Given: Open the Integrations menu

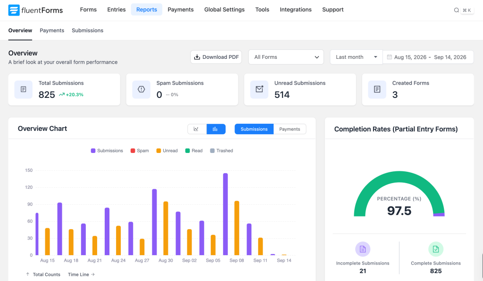Looking at the screenshot, I should point(296,9).
